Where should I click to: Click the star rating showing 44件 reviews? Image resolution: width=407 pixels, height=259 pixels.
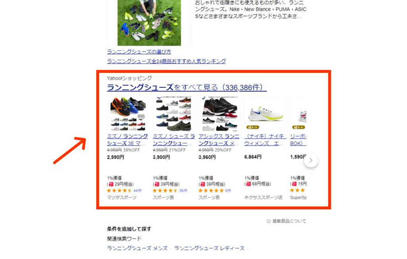[120, 191]
